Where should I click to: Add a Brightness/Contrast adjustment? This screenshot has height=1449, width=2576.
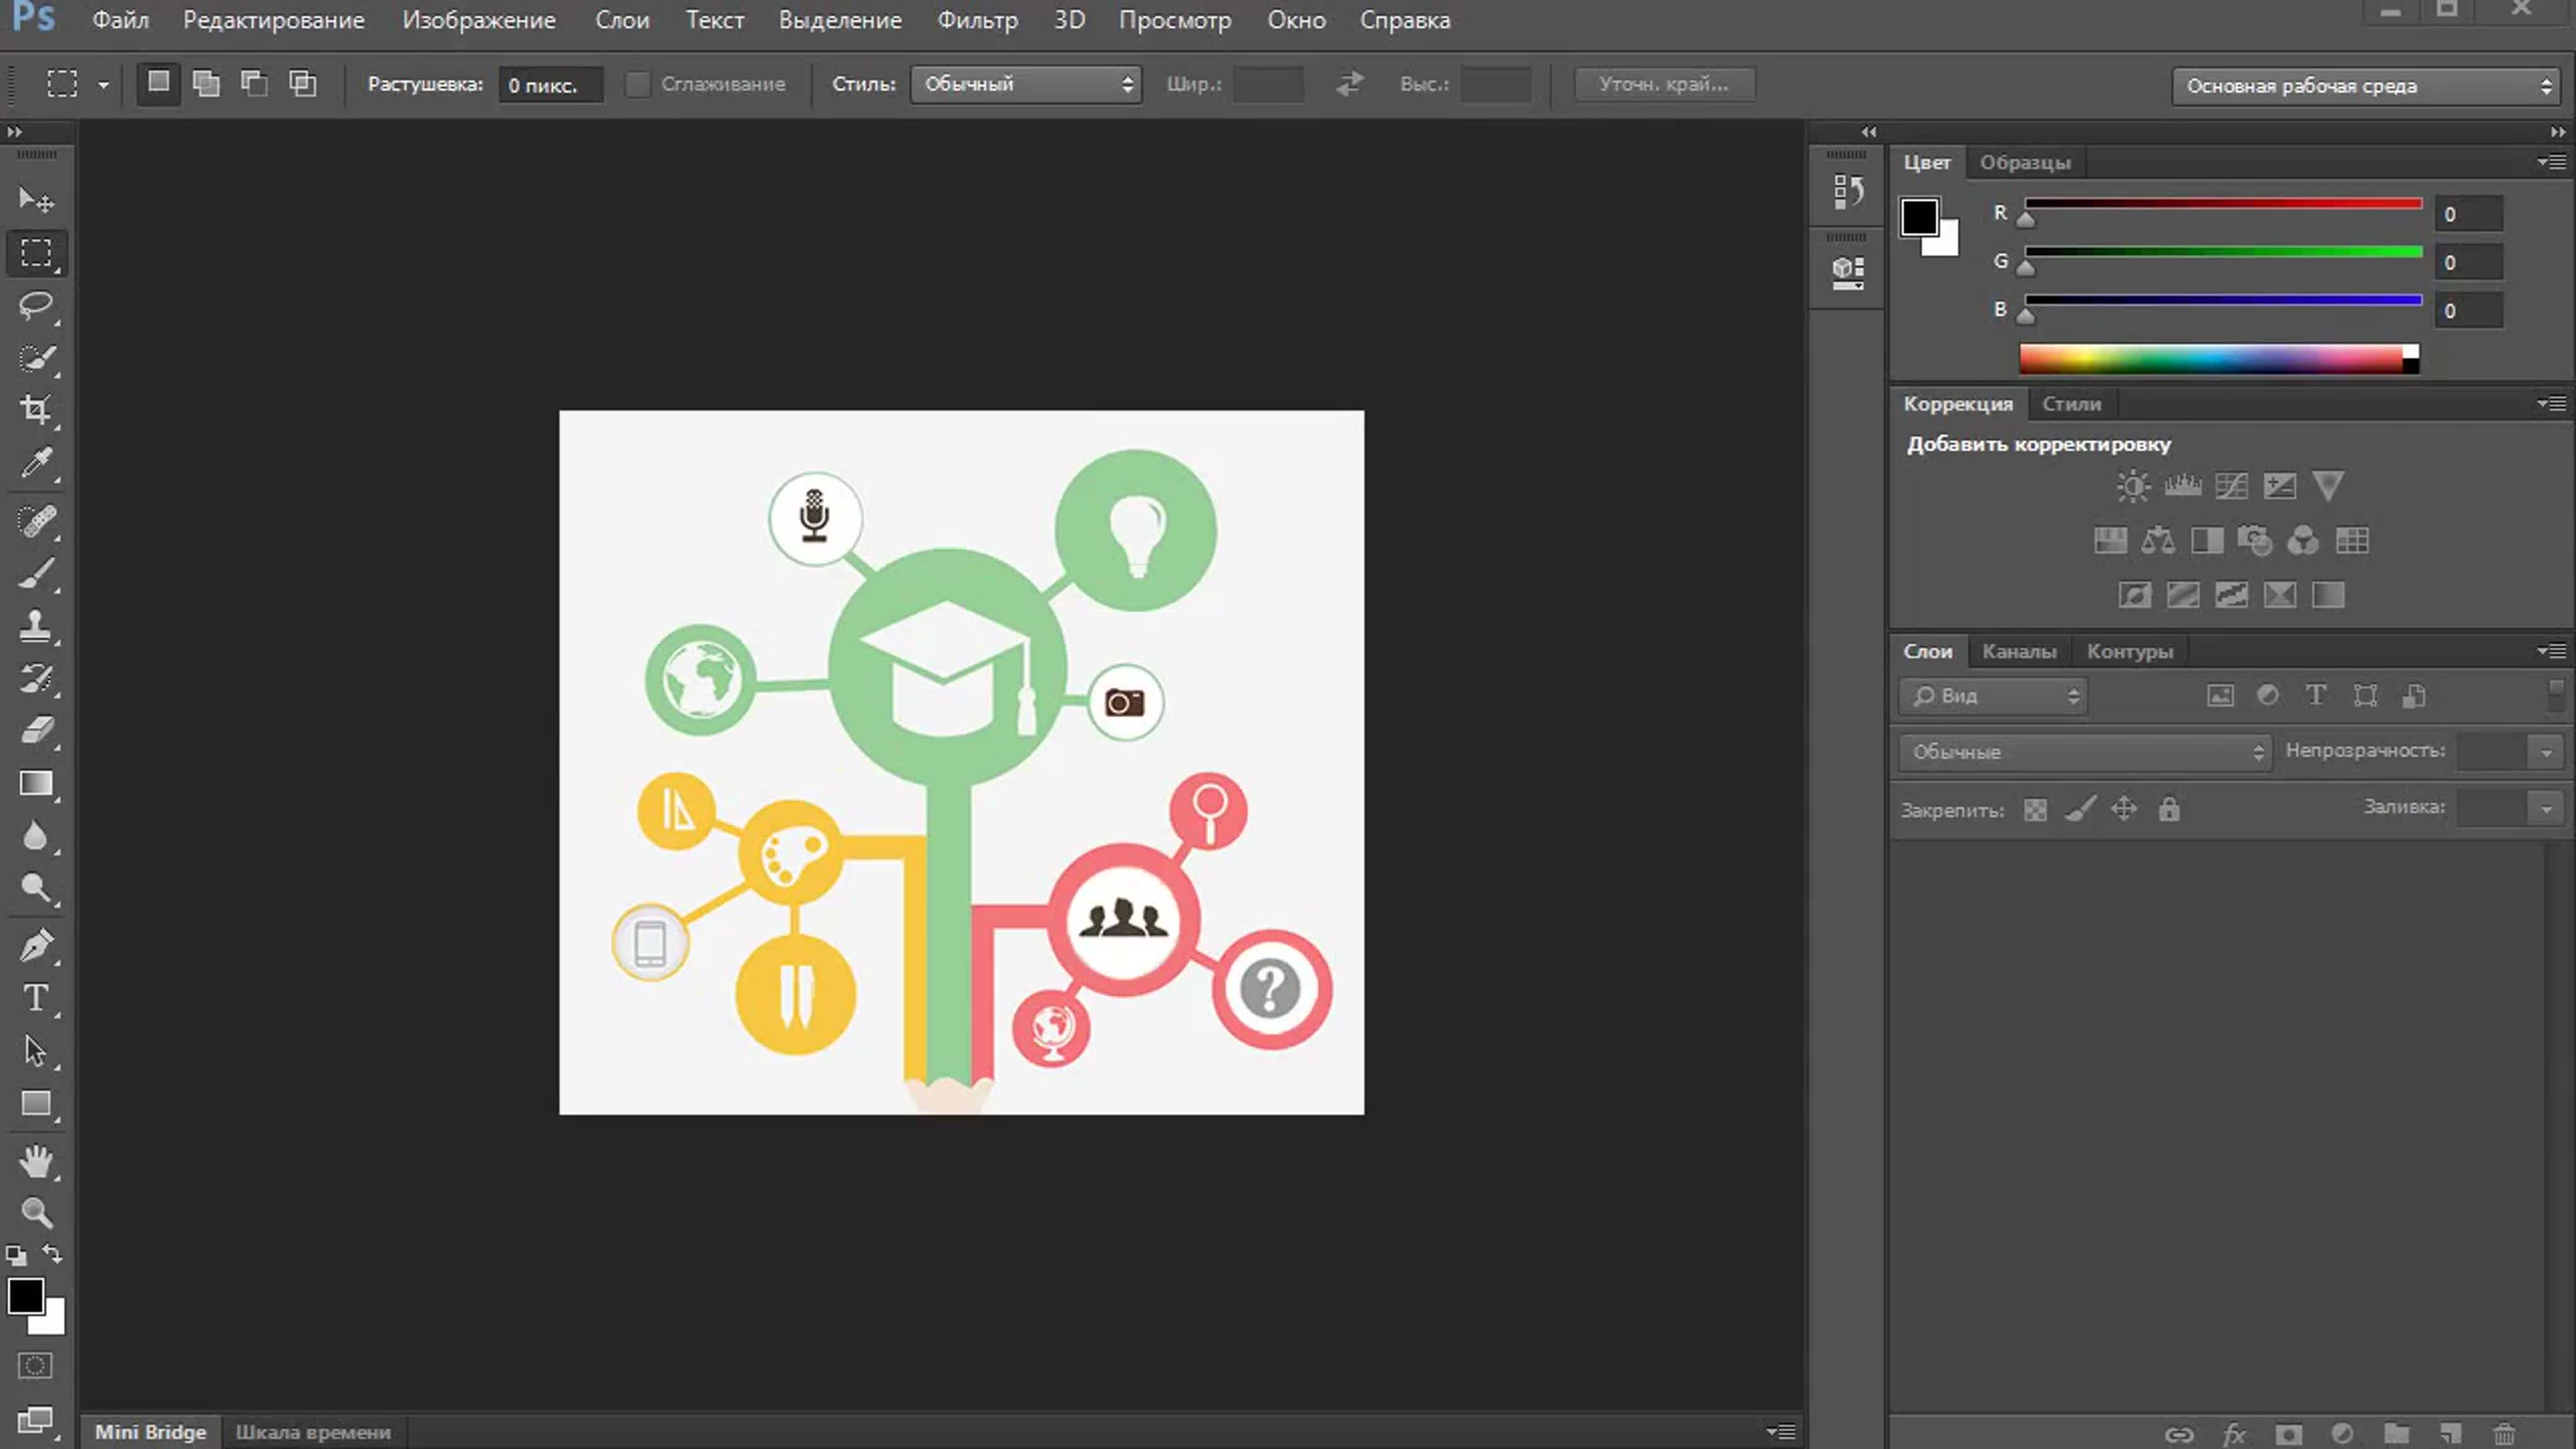2132,487
